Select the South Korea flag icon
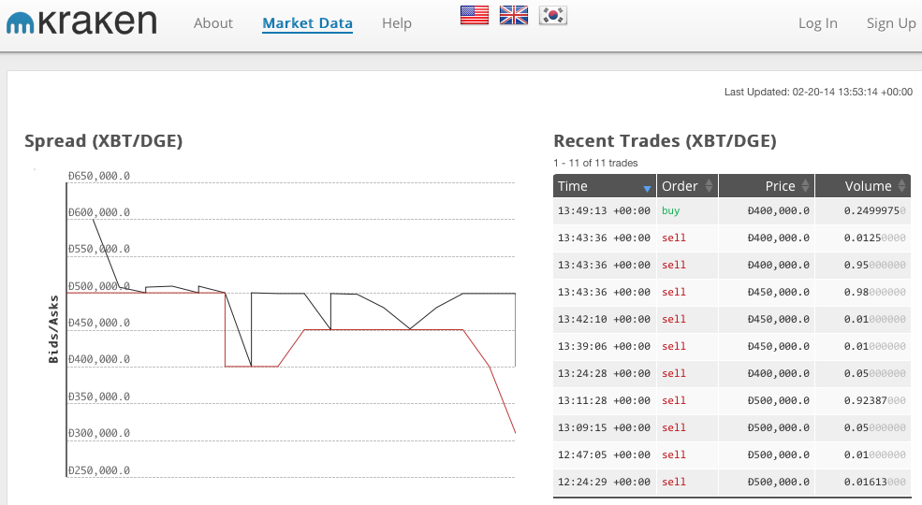The image size is (922, 505). [x=552, y=15]
